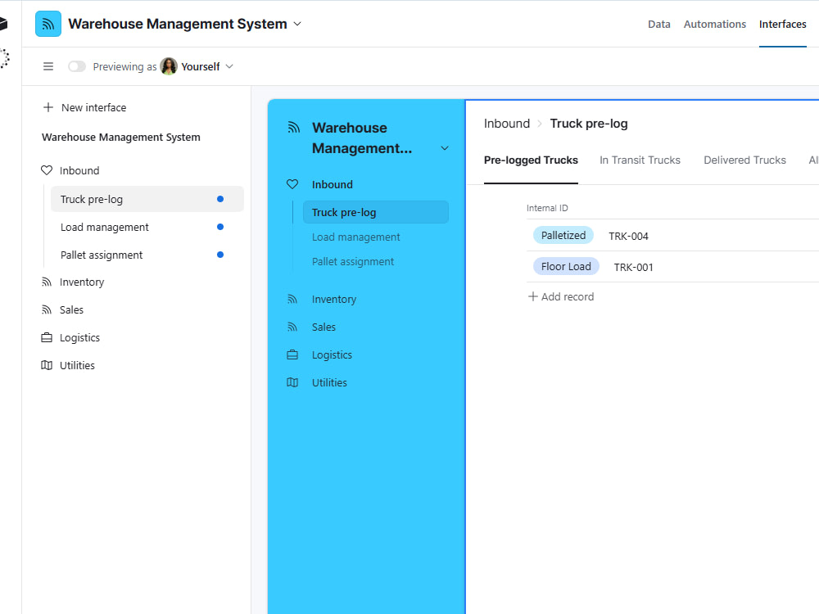Open Inventory in left sidebar

82,282
